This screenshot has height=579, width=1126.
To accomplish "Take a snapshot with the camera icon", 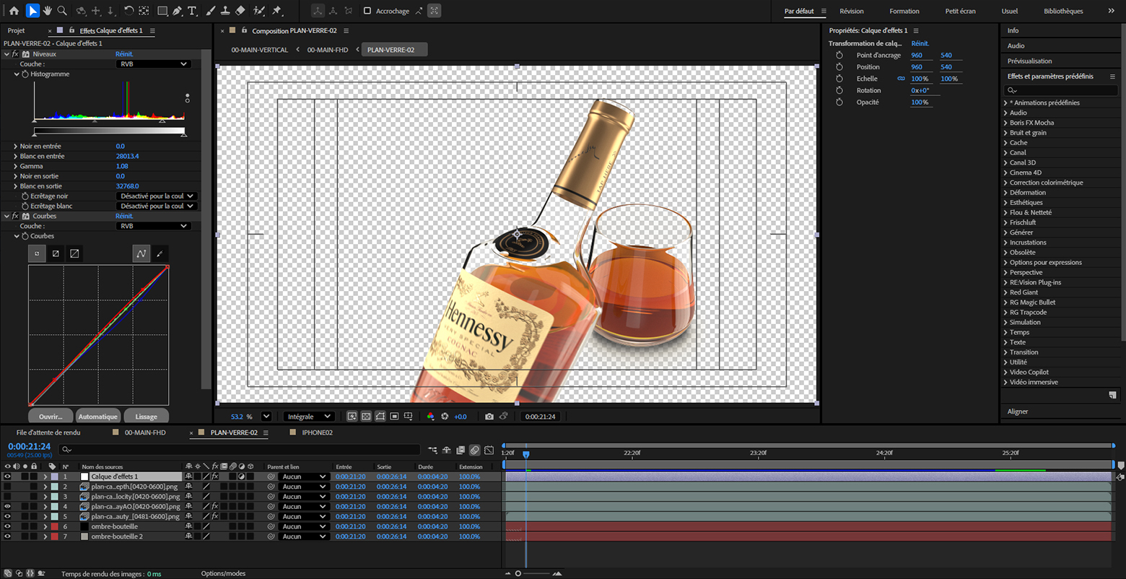I will (489, 417).
